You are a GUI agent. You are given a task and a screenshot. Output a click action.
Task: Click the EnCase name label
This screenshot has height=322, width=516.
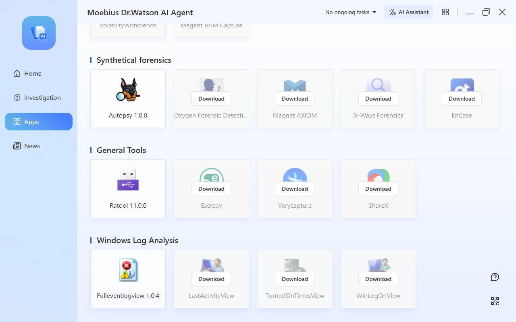tap(462, 115)
